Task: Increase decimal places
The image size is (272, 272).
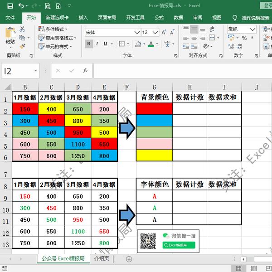Action: (x=231, y=46)
